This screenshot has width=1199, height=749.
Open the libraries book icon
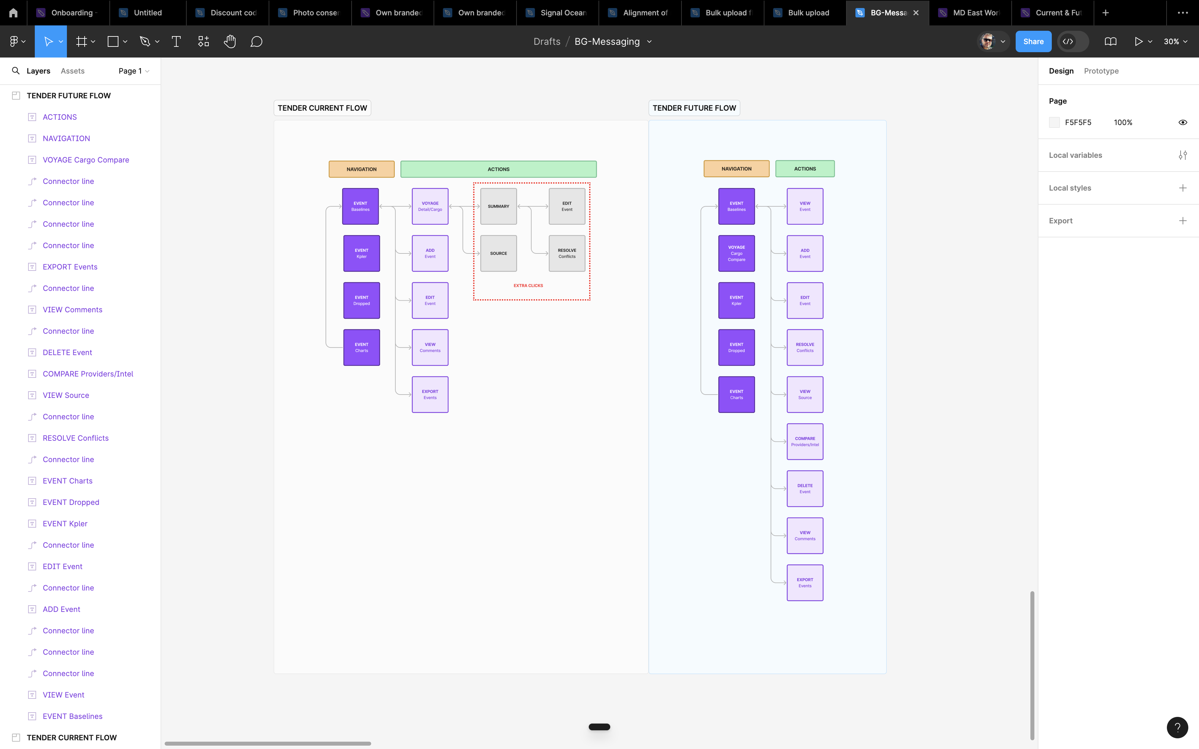[x=1110, y=41]
